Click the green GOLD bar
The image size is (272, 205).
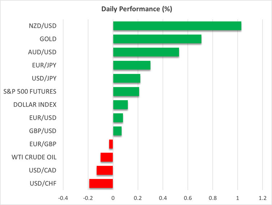pyautogui.click(x=157, y=39)
